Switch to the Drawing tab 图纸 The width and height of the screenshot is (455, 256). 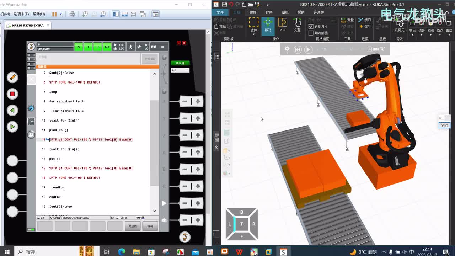pos(285,12)
